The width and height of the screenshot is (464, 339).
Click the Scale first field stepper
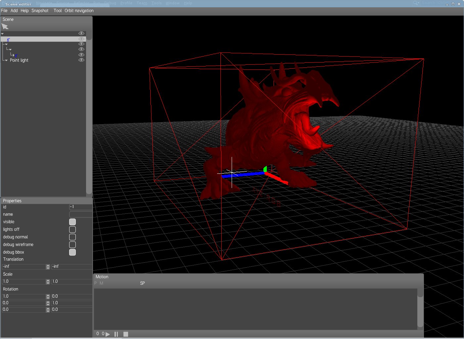coord(48,282)
